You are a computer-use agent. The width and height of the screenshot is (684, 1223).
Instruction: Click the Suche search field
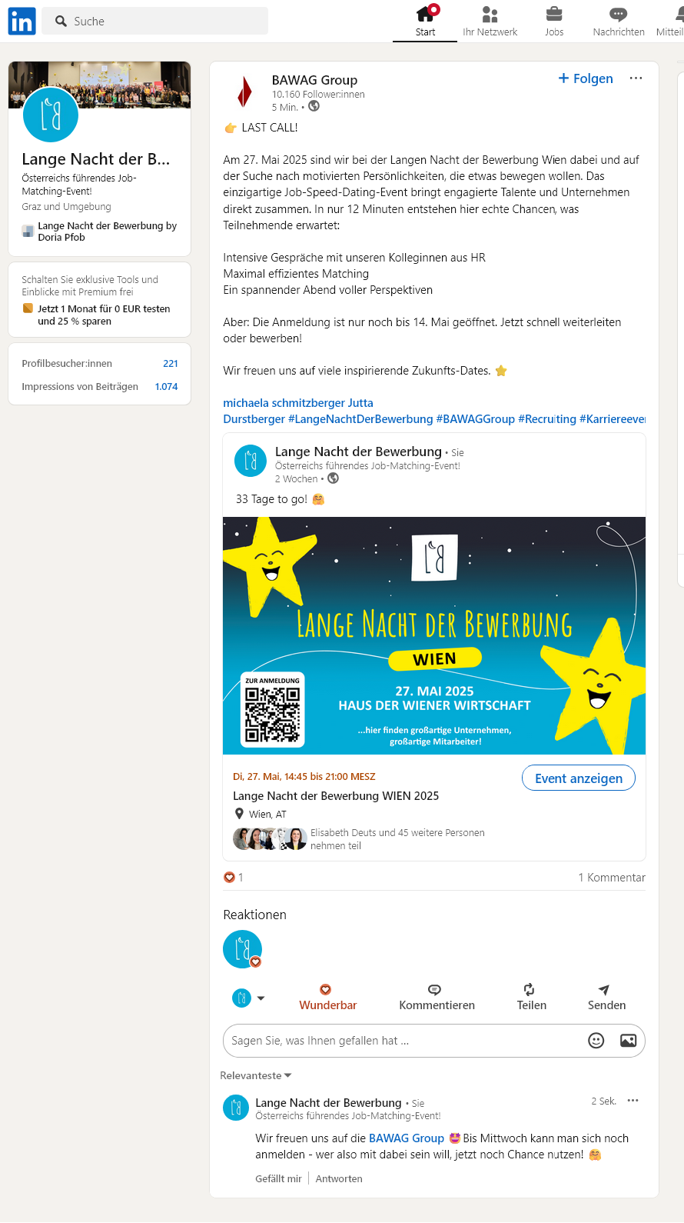pyautogui.click(x=155, y=21)
